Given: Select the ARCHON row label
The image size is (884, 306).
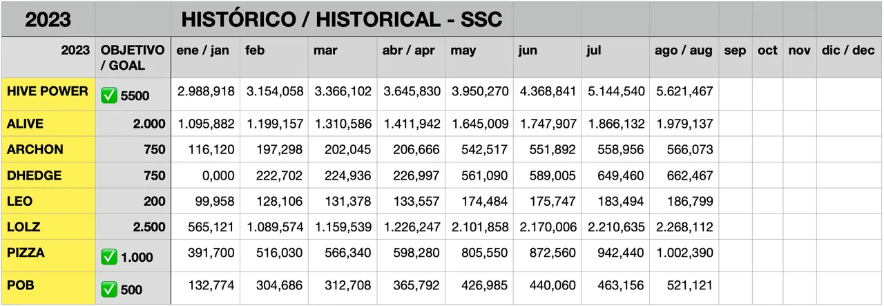Looking at the screenshot, I should (x=35, y=150).
